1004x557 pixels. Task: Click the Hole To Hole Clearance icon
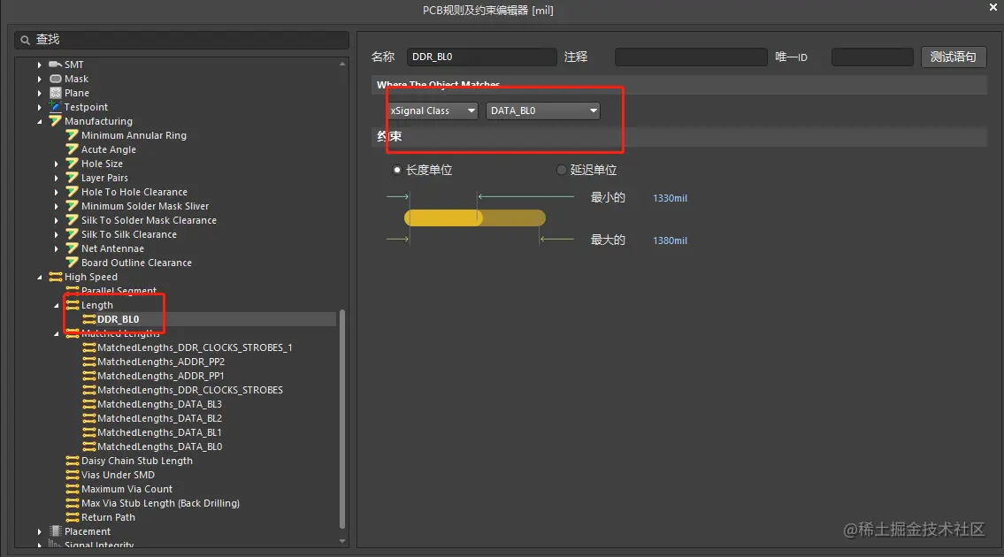coord(73,192)
